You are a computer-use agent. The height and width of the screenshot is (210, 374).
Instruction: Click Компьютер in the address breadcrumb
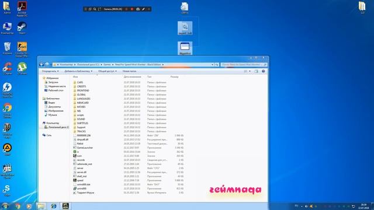click(66, 65)
